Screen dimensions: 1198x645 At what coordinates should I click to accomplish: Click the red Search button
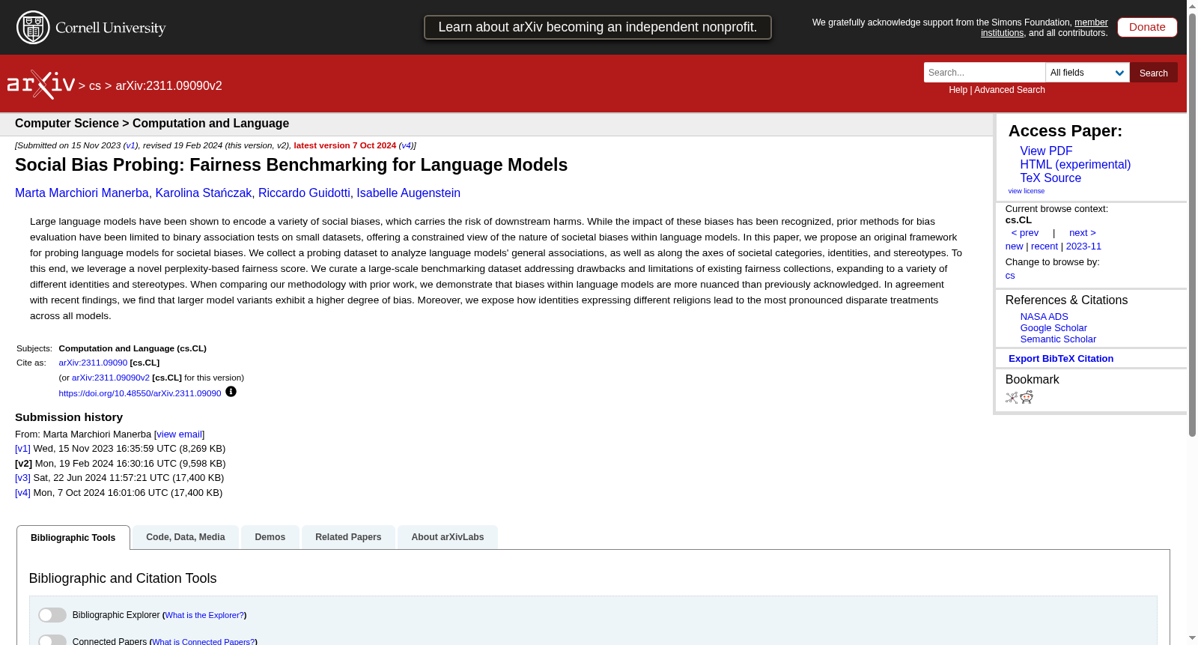coord(1154,73)
